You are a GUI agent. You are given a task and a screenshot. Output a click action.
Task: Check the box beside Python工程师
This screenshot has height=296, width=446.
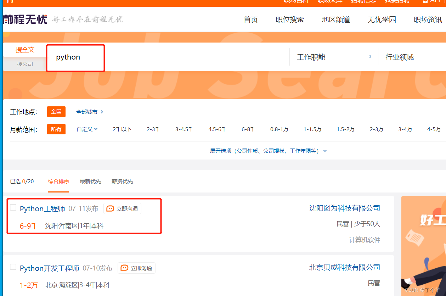(x=13, y=207)
